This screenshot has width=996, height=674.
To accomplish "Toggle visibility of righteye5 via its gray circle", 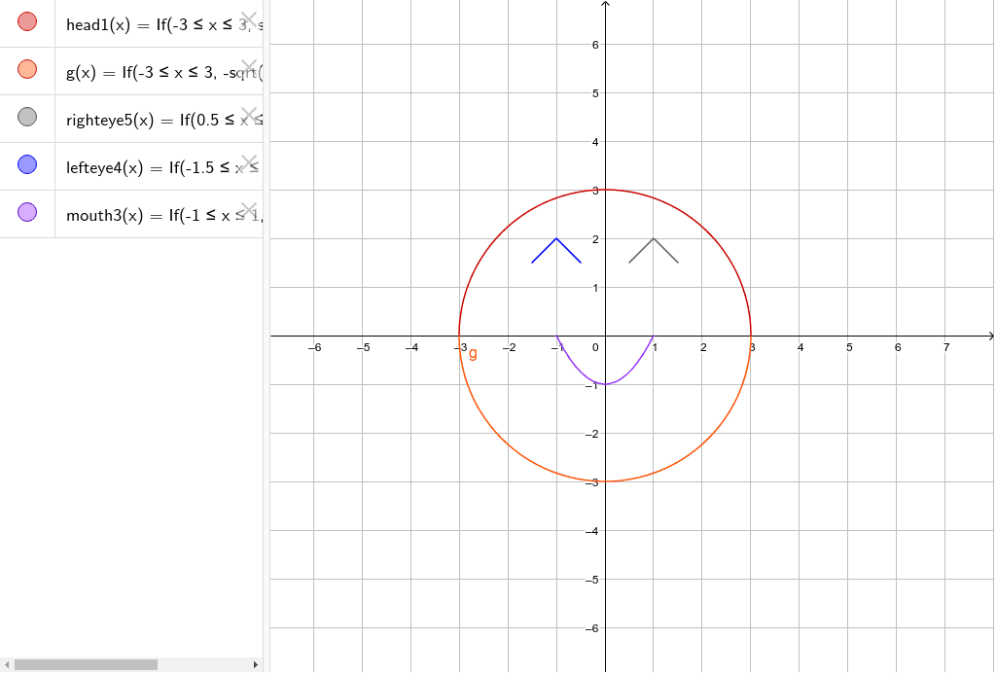I will (26, 117).
